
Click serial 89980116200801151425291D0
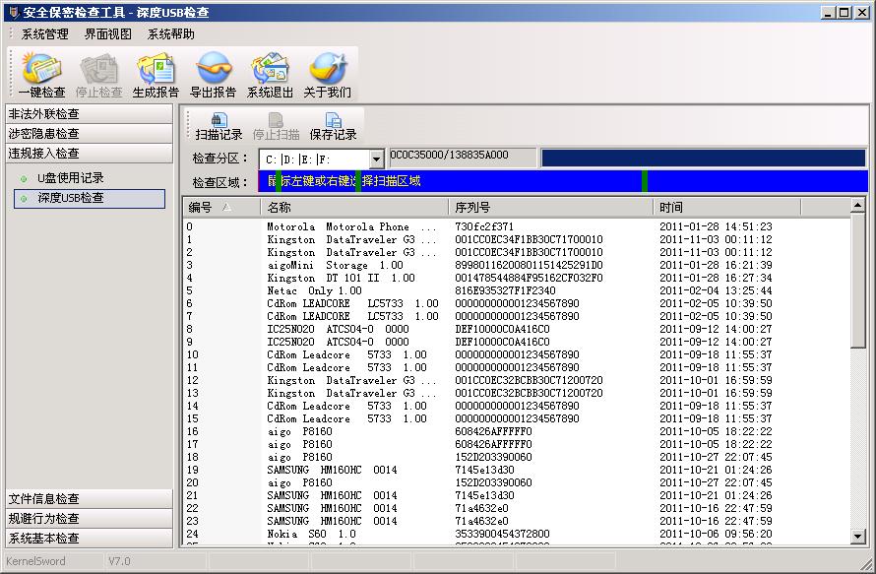[529, 266]
